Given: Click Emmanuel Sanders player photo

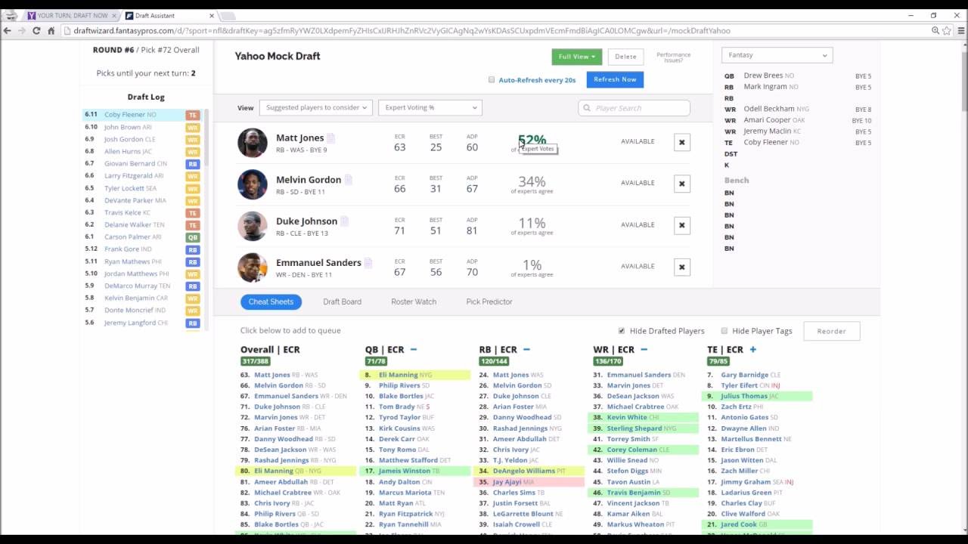Looking at the screenshot, I should [x=253, y=267].
